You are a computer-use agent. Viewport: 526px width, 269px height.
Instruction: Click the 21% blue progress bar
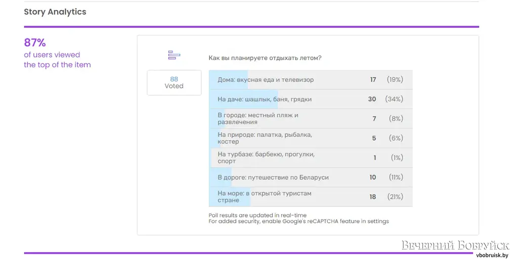(230, 197)
